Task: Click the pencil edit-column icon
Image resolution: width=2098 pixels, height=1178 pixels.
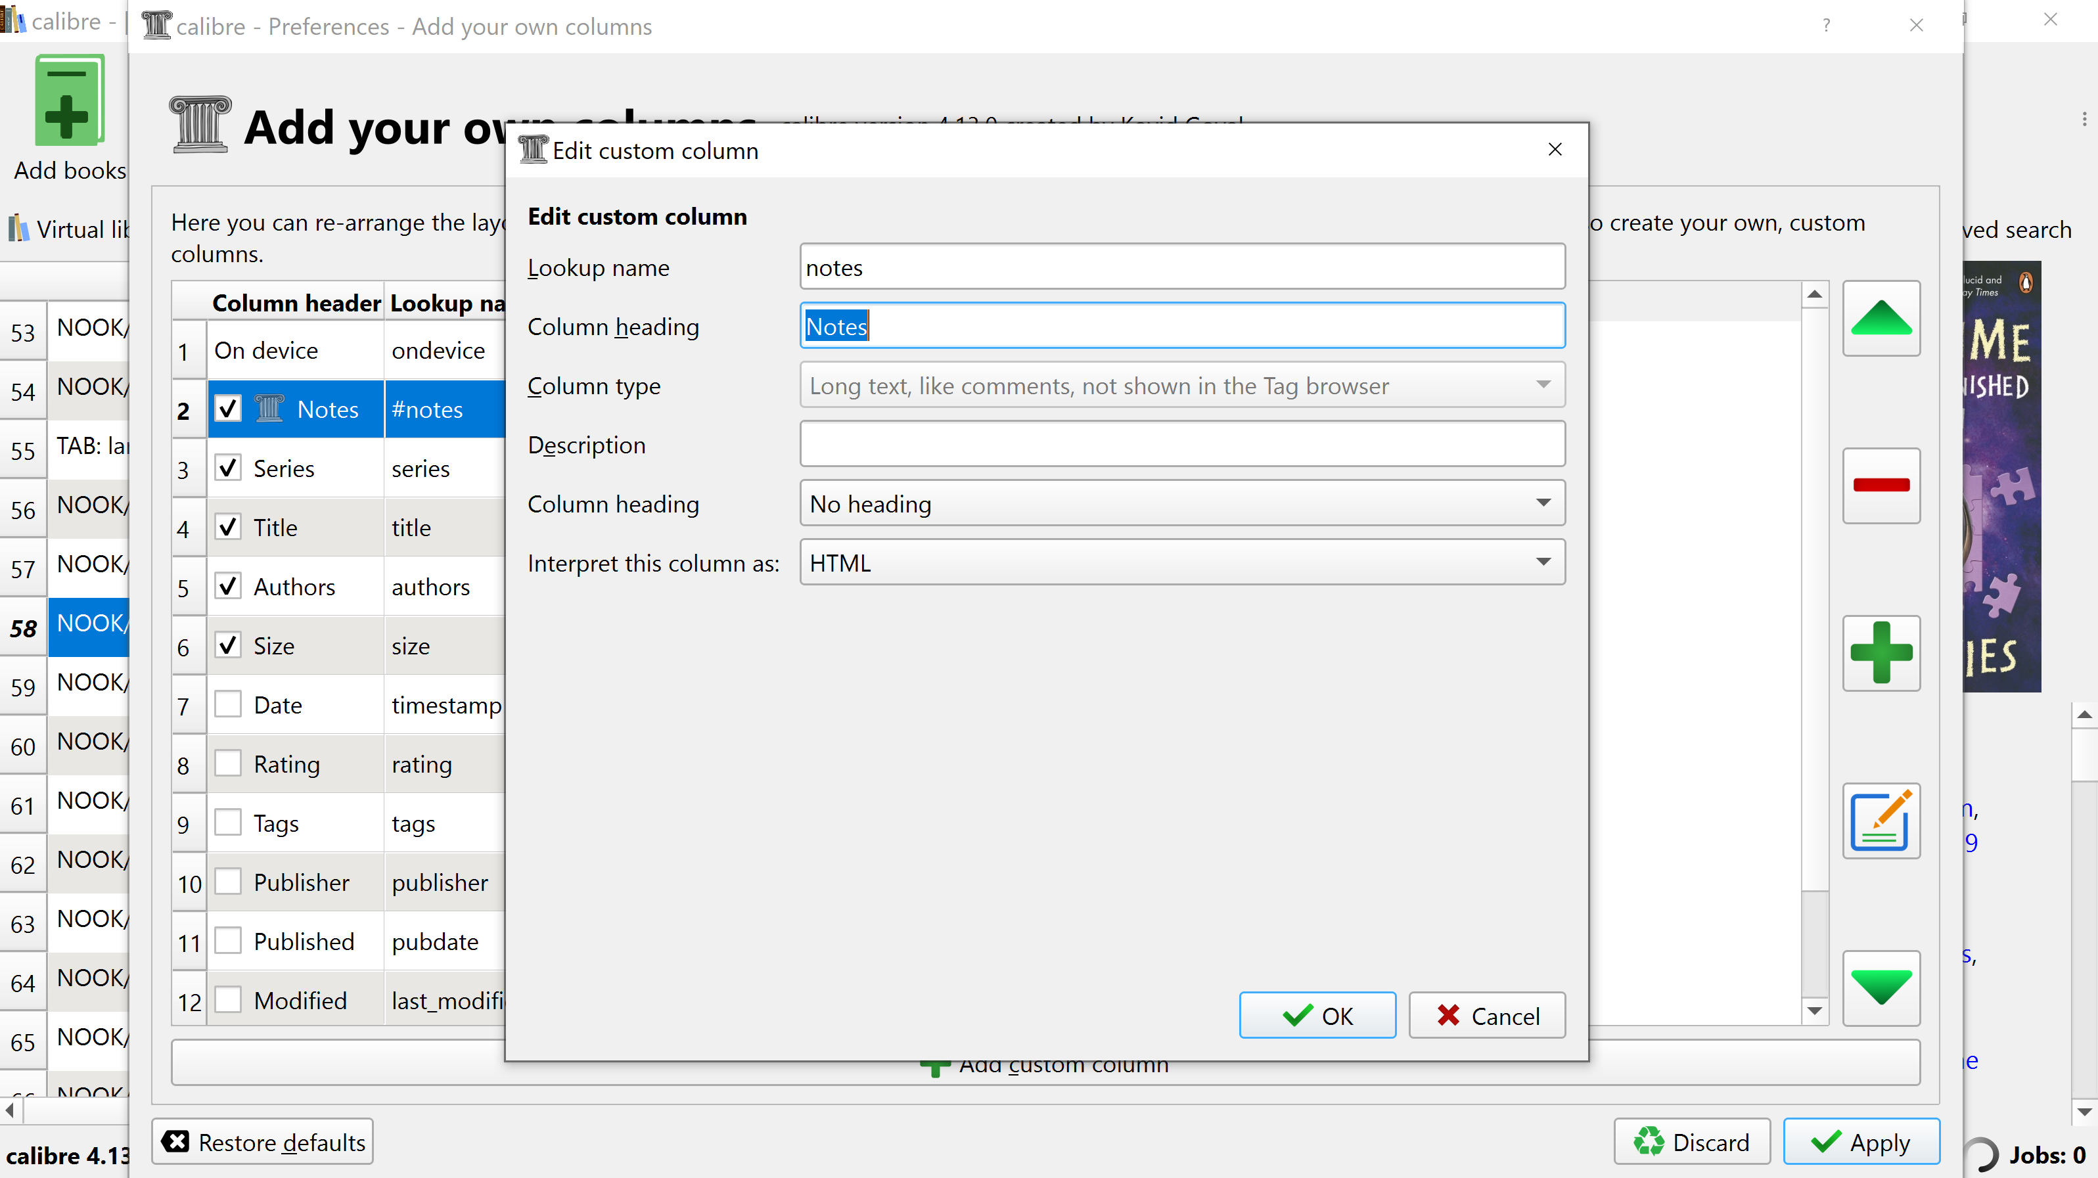Action: 1881,821
